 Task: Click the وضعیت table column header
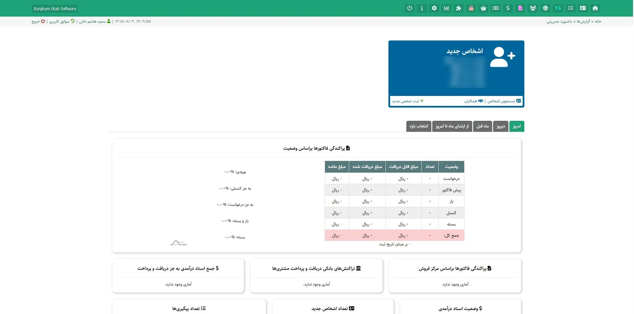(x=451, y=167)
